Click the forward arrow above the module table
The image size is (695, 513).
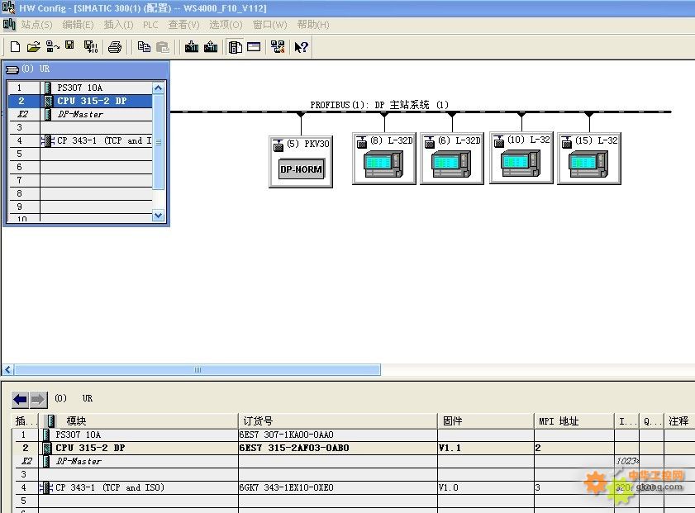pyautogui.click(x=38, y=400)
